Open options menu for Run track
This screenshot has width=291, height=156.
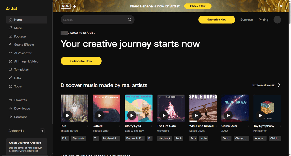[x=88, y=126]
